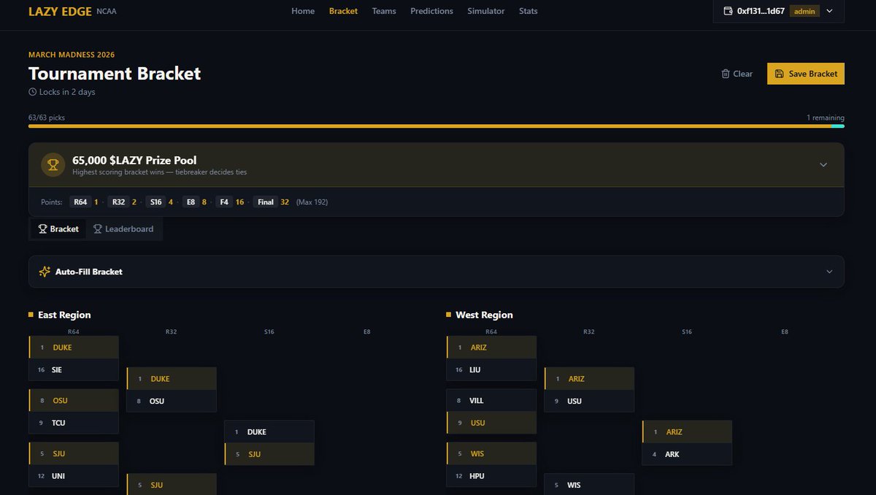
Task: Click the clock icon next to Locks
Action: (33, 92)
